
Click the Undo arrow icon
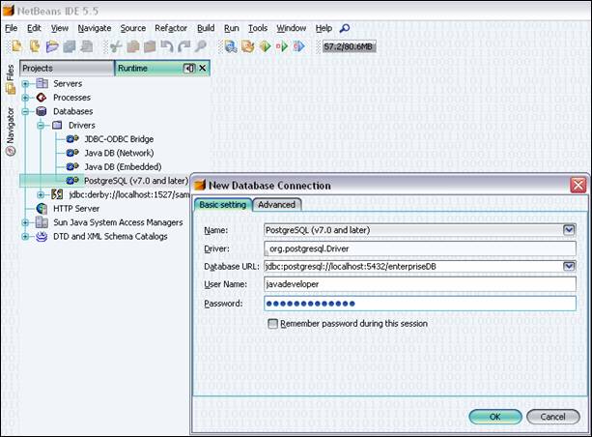click(x=167, y=46)
